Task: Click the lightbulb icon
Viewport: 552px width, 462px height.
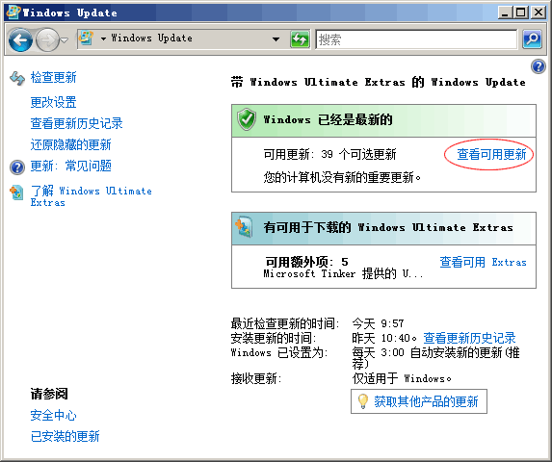Action: click(x=362, y=401)
